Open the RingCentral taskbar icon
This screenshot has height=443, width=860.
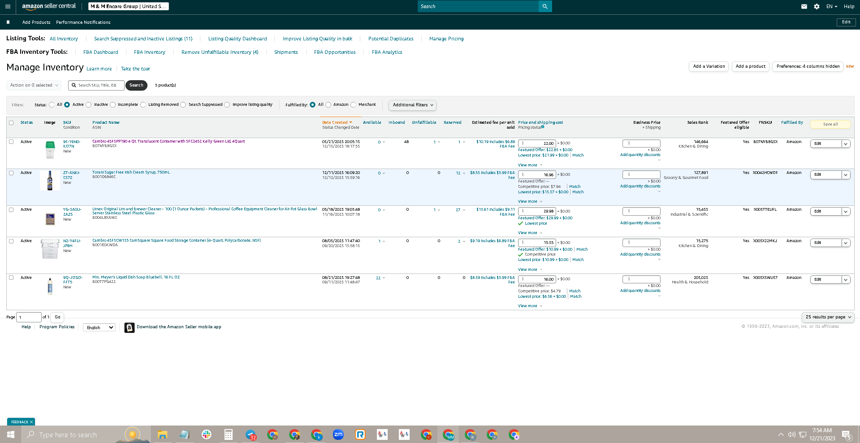tap(360, 434)
